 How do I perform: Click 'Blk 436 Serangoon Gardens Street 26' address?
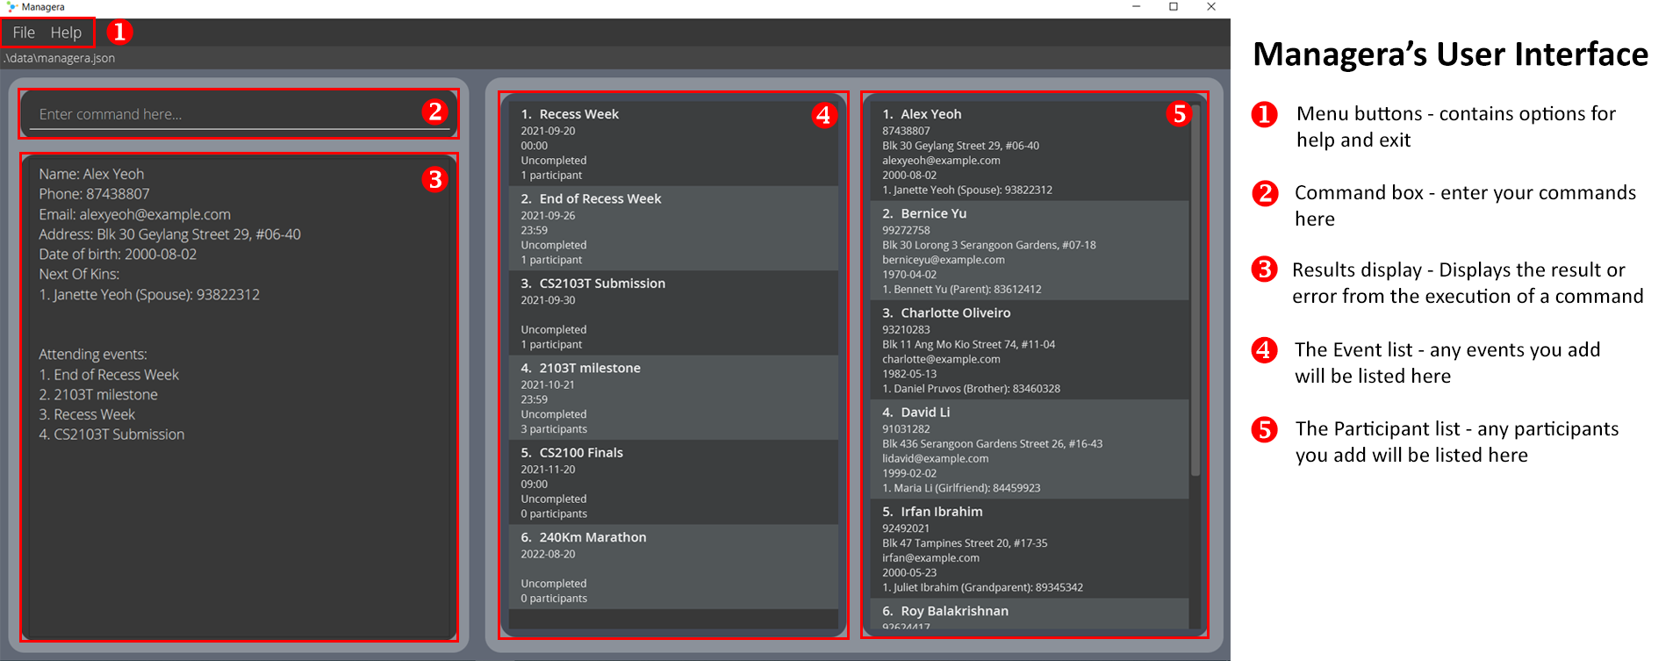992,443
